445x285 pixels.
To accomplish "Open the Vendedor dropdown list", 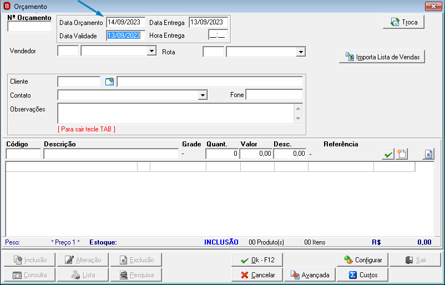I will pyautogui.click(x=152, y=51).
